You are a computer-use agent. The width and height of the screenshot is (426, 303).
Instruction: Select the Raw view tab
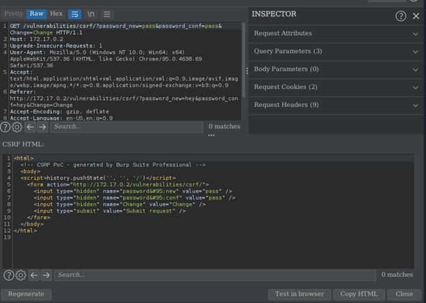click(x=37, y=14)
